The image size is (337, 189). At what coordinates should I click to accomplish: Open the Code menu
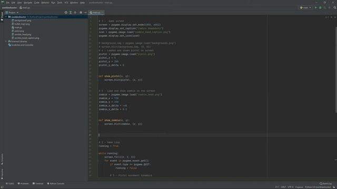37,3
